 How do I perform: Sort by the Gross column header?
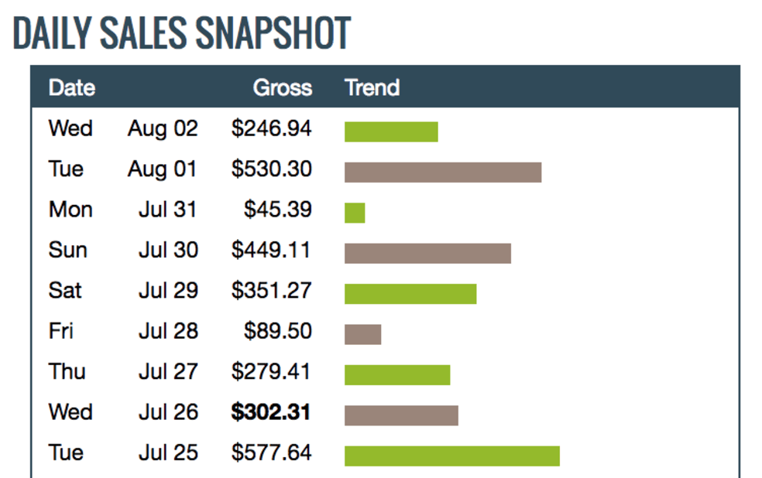[283, 87]
